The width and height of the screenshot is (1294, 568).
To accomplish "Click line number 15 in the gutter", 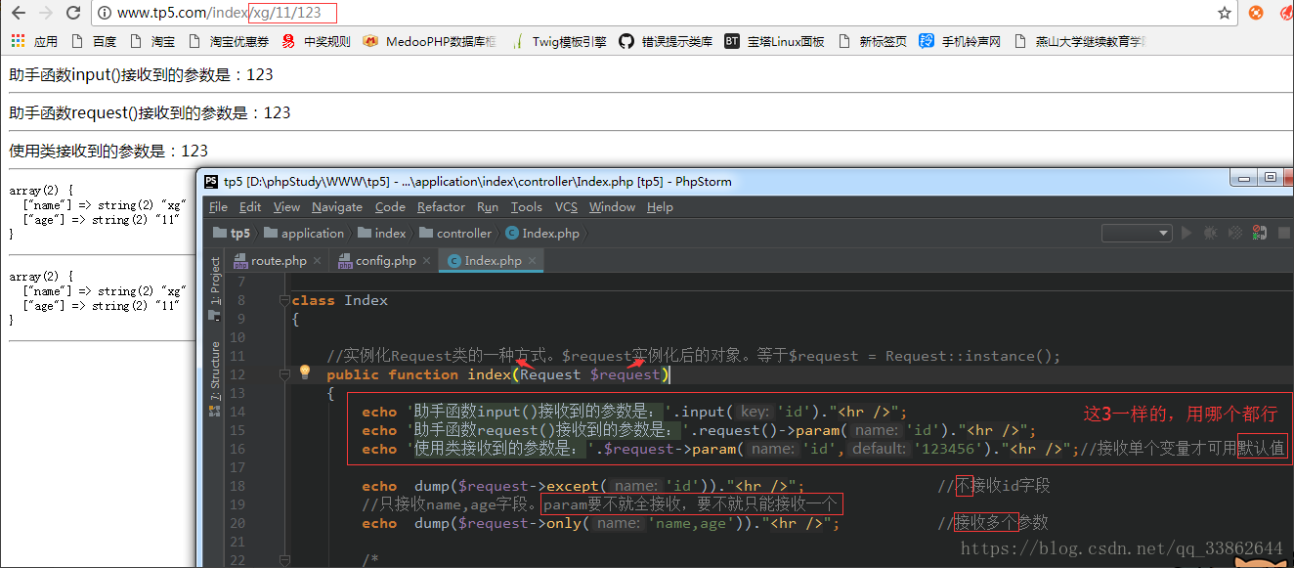I will tap(237, 430).
